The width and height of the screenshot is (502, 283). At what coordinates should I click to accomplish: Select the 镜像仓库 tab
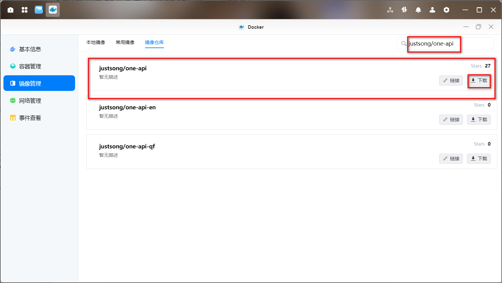[154, 42]
